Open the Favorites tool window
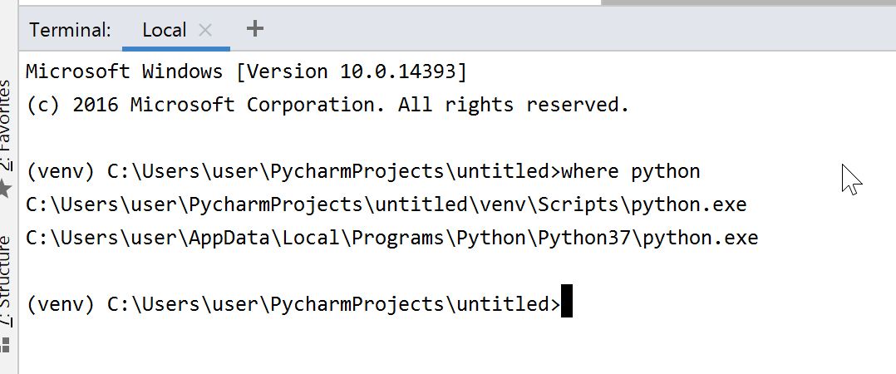Screen dimensions: 896x374 (x=5, y=125)
